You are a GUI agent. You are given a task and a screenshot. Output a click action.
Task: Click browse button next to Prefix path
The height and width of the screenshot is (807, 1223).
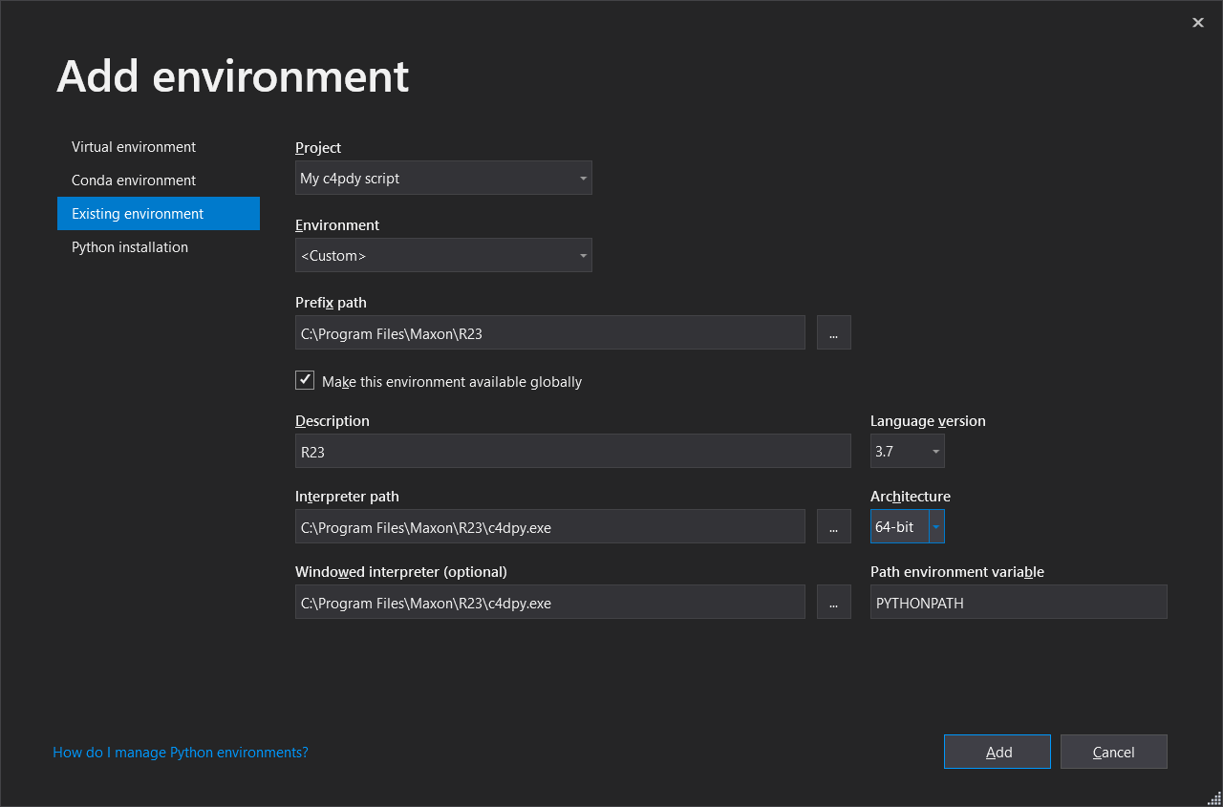(x=833, y=332)
